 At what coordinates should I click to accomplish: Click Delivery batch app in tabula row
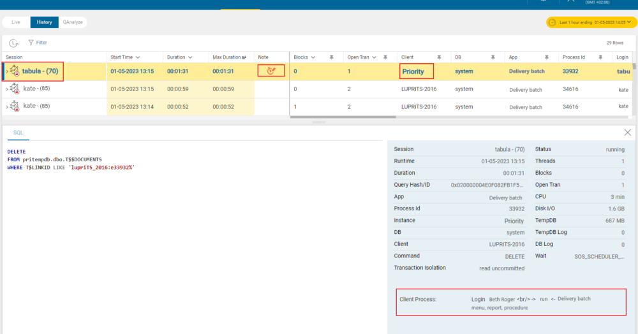[526, 71]
